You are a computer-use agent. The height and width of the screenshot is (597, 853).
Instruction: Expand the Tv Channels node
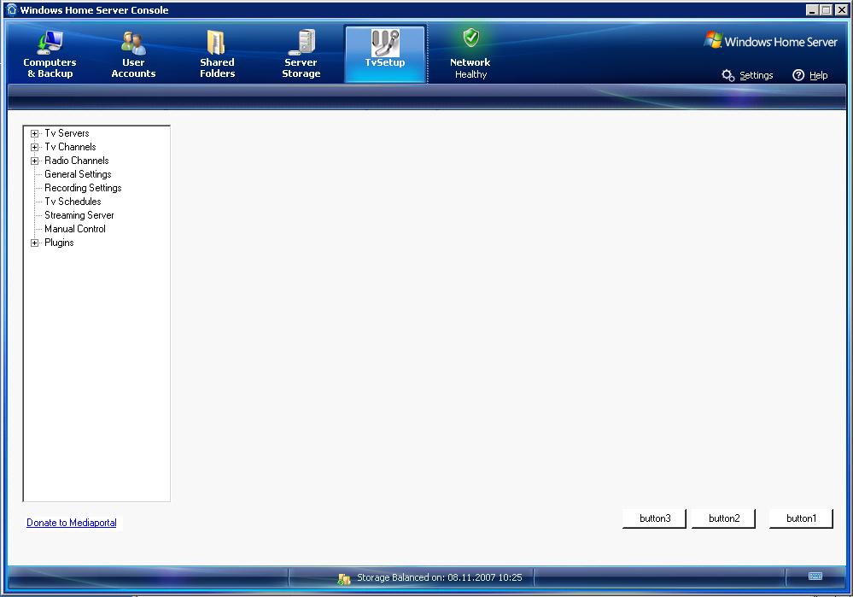coord(34,147)
